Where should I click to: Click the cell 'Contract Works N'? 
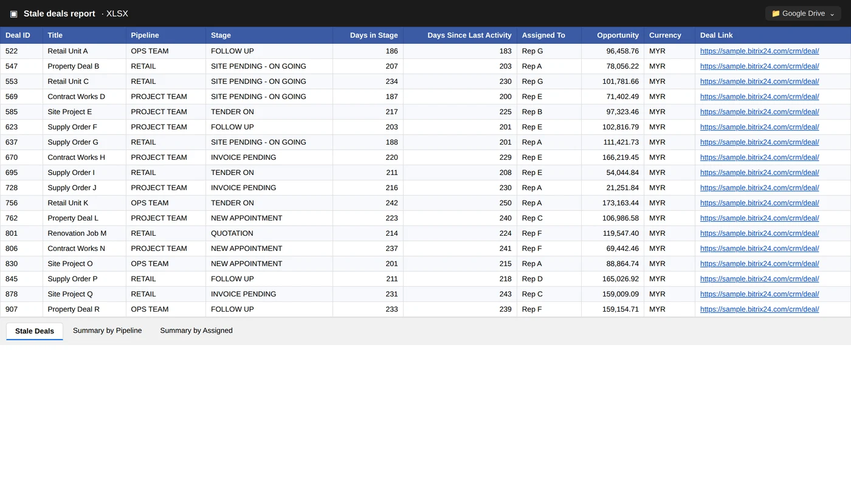click(84, 248)
